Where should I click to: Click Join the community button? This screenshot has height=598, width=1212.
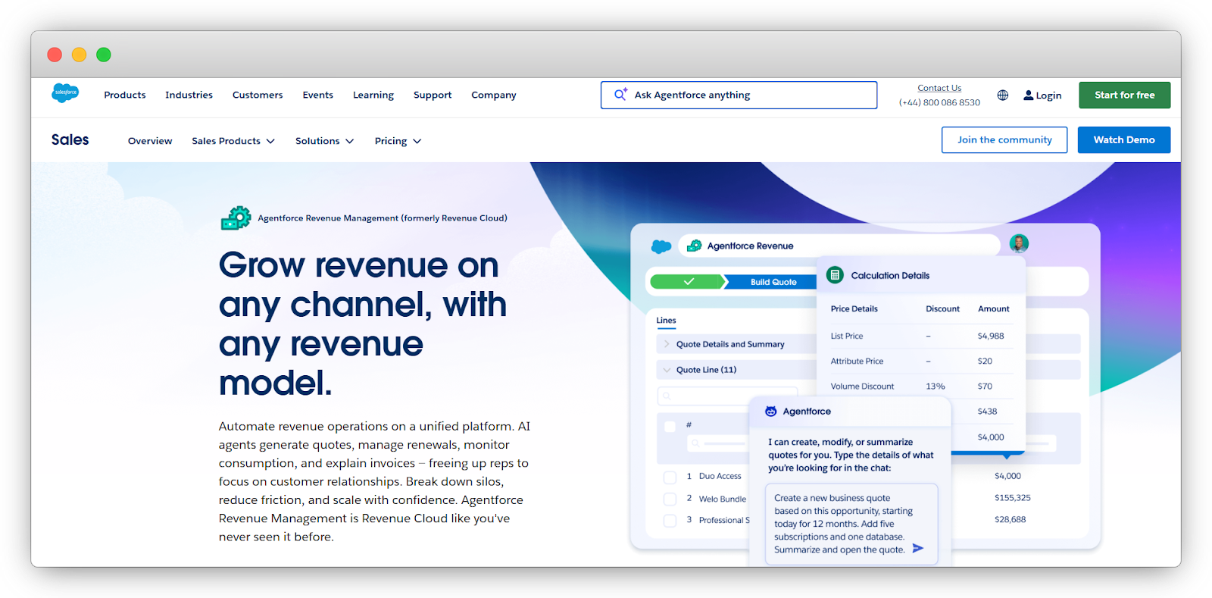coord(1004,139)
